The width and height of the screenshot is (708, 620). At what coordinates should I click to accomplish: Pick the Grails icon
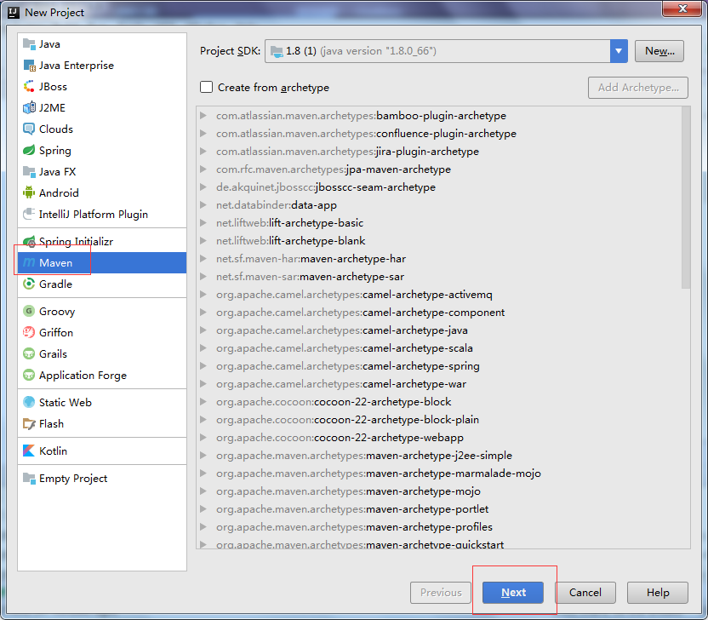point(29,353)
